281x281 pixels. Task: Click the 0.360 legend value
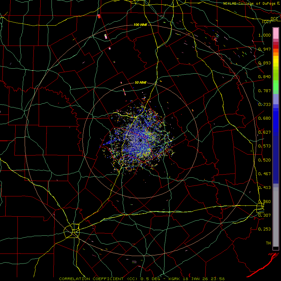264,202
